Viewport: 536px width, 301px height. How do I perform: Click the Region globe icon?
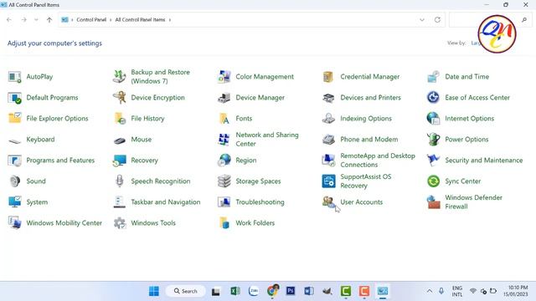click(x=224, y=161)
